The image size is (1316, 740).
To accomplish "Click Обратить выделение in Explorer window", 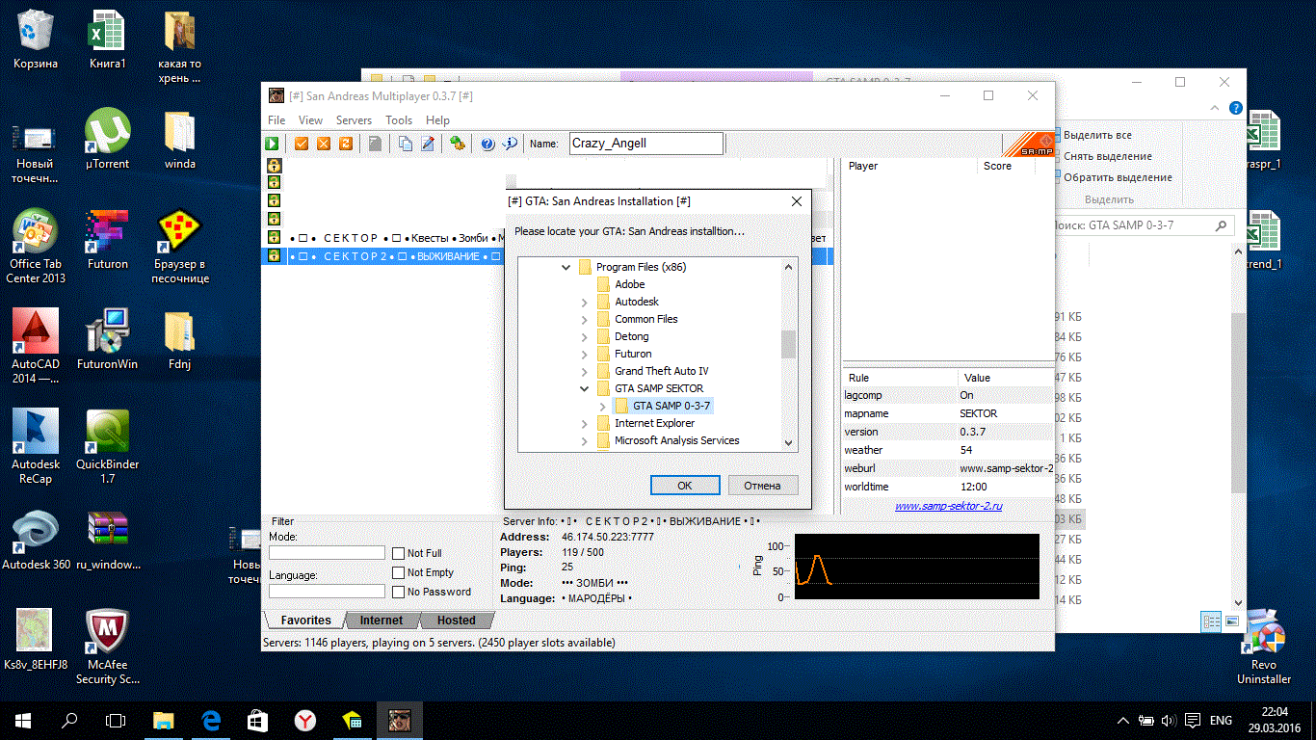I will [x=1118, y=177].
